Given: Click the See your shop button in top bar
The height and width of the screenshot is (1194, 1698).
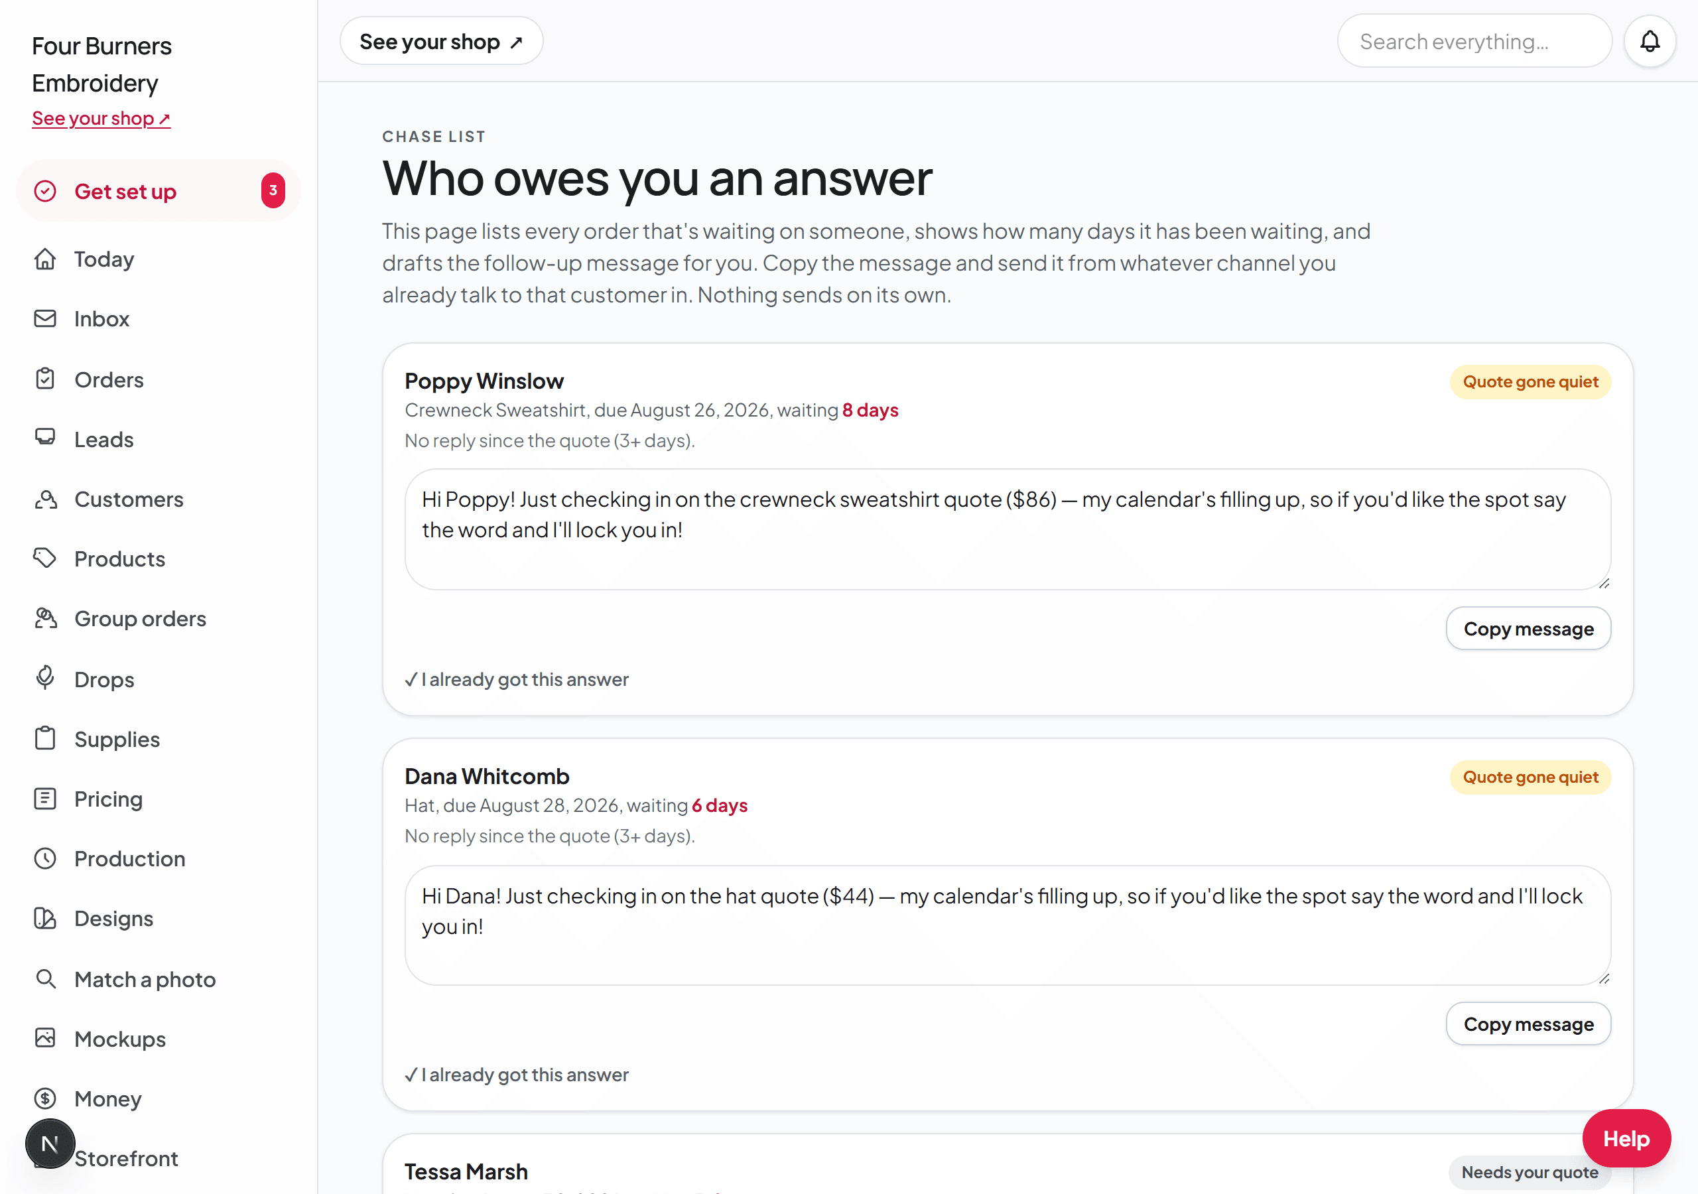Looking at the screenshot, I should (442, 41).
